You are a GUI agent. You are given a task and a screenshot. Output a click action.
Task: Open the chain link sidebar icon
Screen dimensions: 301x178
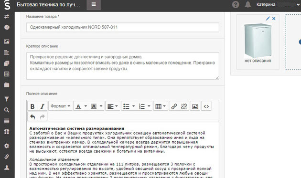(x=7, y=157)
